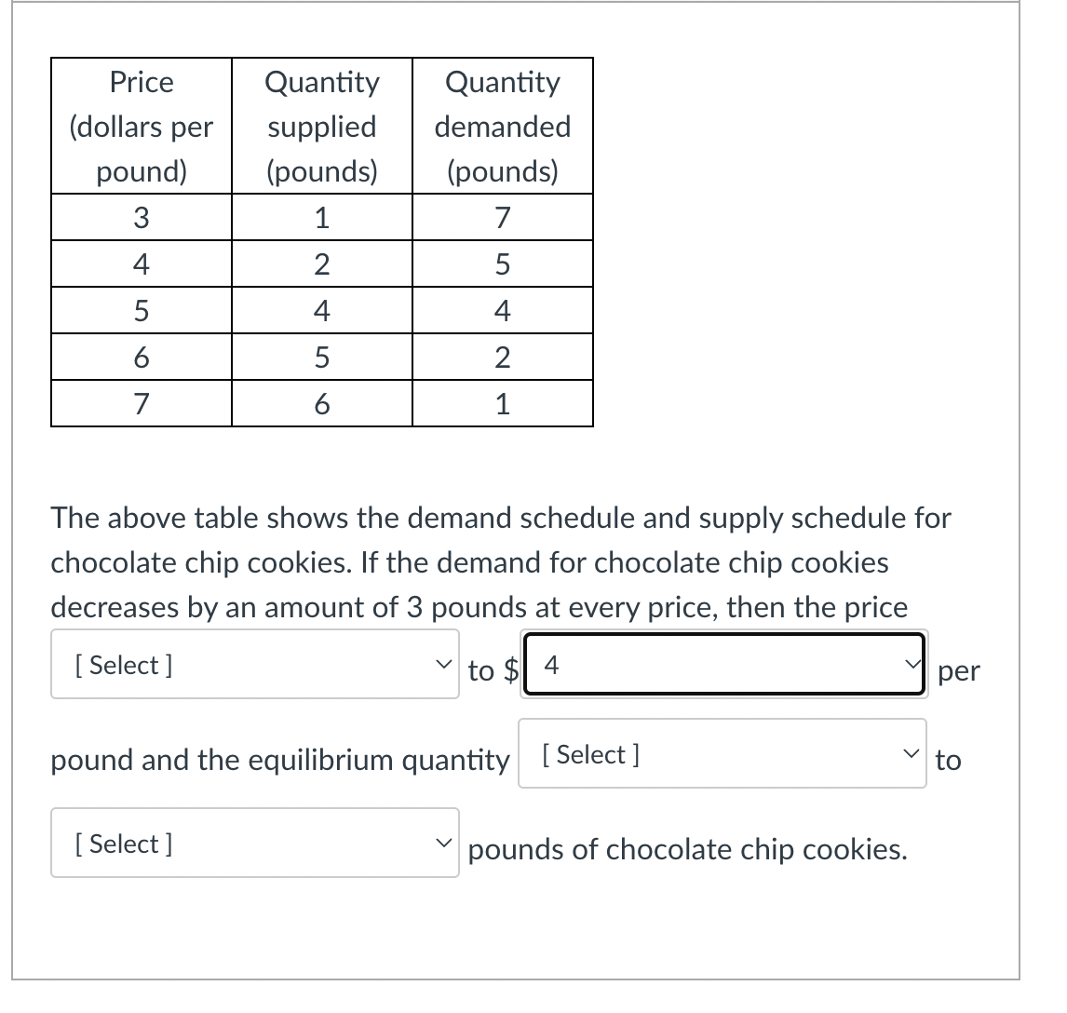
Task: Click the cell with quantity demanded 7
Action: pyautogui.click(x=503, y=217)
